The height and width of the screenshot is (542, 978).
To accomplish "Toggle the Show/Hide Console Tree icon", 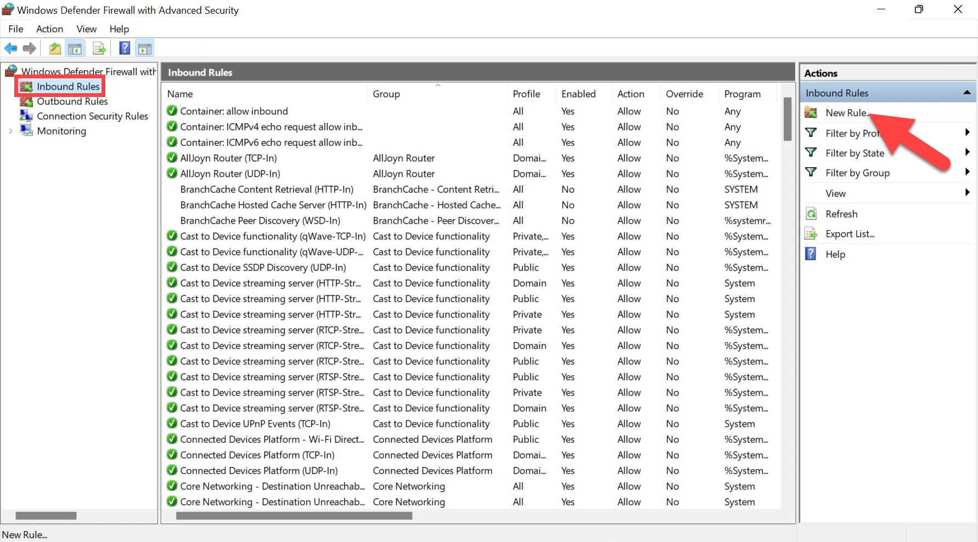I will 75,48.
